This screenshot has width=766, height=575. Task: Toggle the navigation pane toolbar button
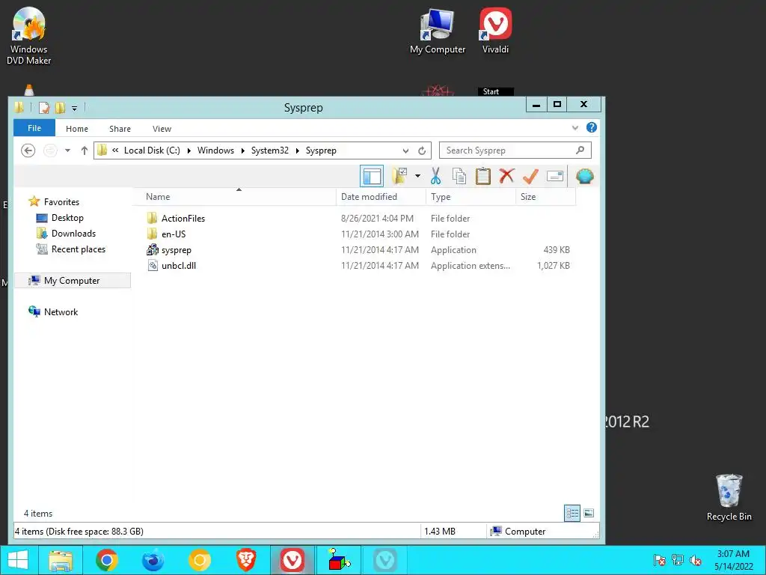[x=371, y=176]
